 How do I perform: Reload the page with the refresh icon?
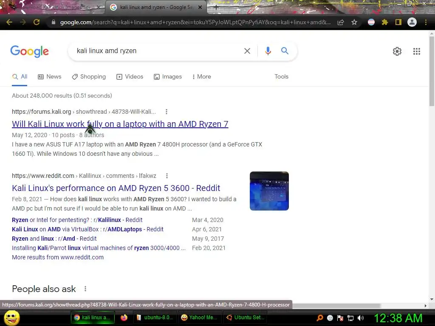37,22
